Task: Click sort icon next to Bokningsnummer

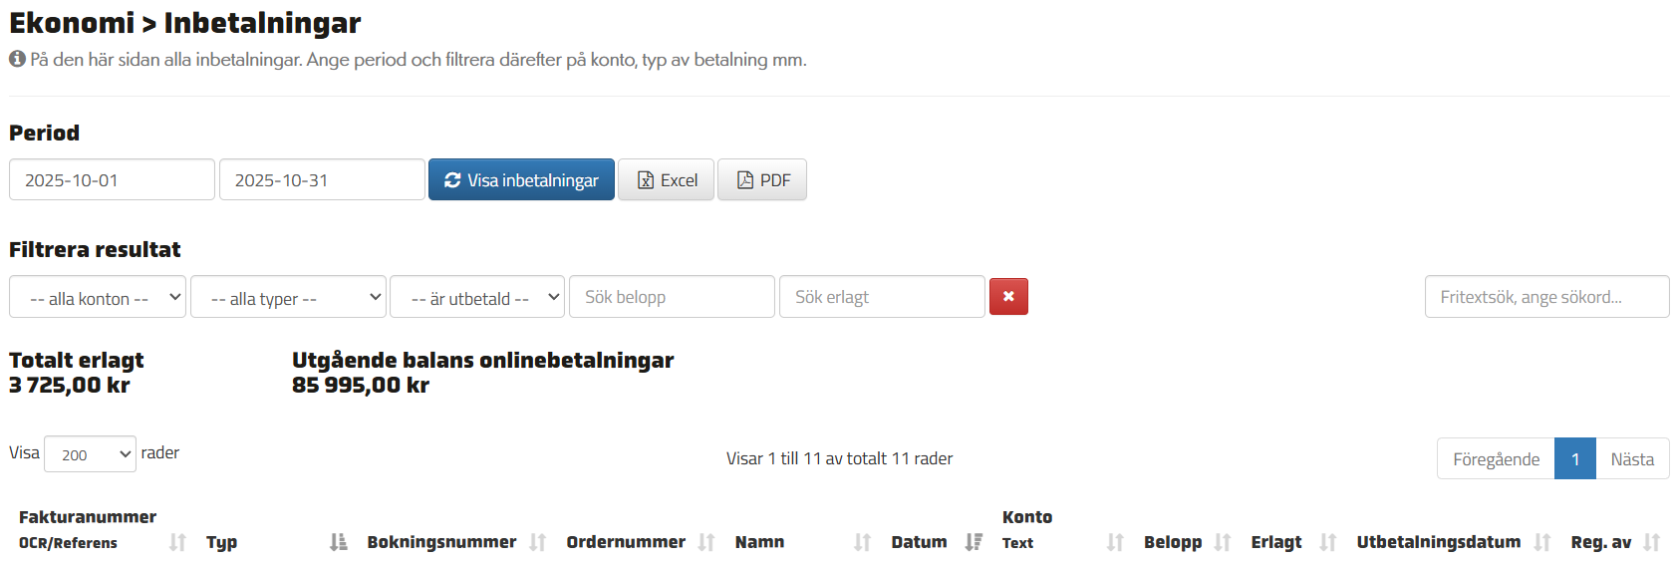Action: click(x=537, y=542)
